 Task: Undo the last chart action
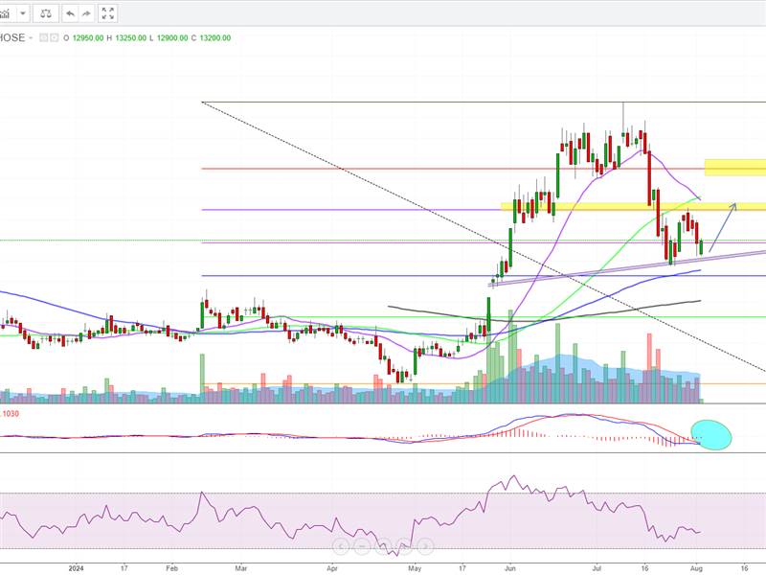[x=71, y=13]
